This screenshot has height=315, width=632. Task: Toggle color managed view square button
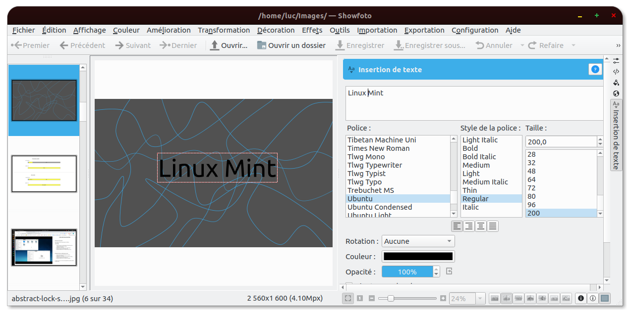[604, 298]
